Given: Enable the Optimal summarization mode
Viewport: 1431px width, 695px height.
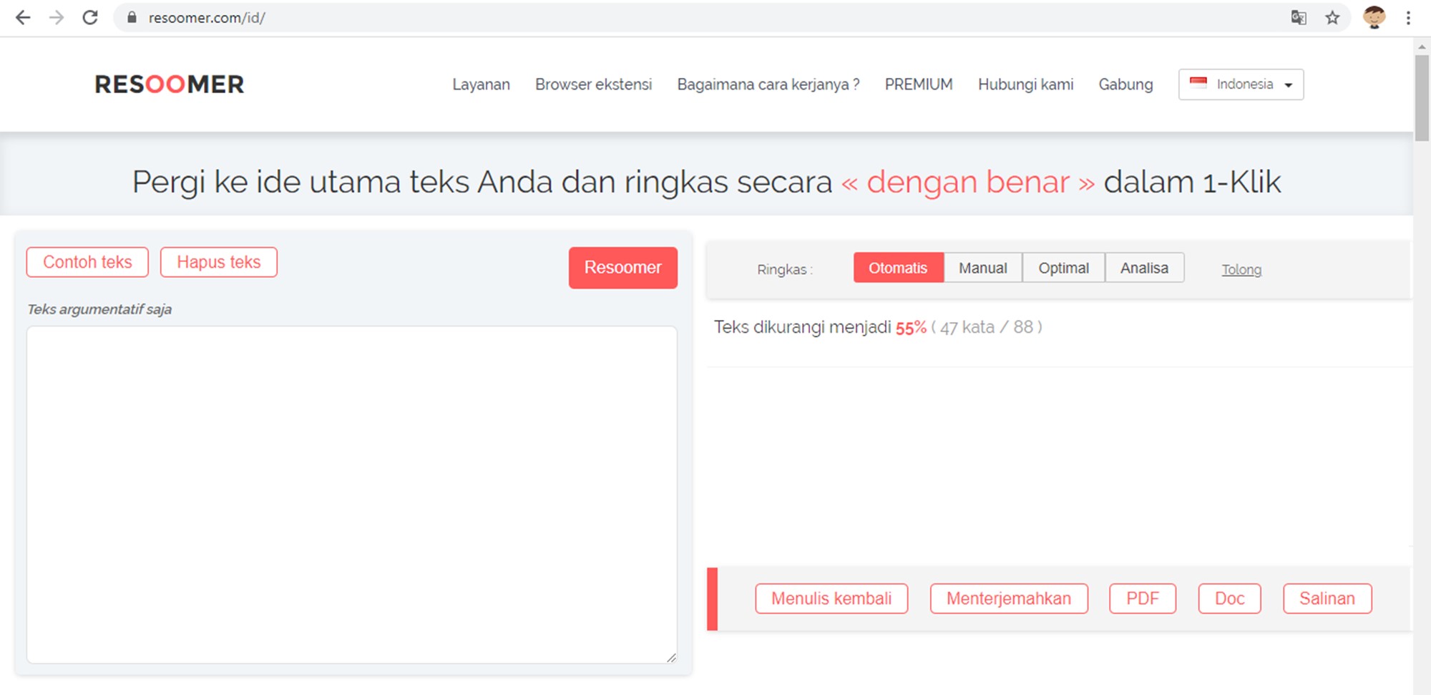Looking at the screenshot, I should 1064,268.
